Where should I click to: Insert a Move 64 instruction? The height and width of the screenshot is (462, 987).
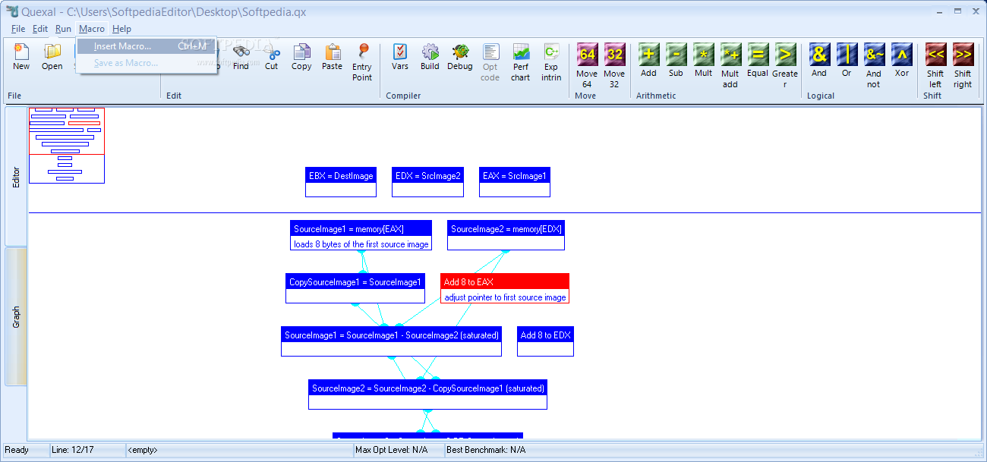pyautogui.click(x=587, y=54)
